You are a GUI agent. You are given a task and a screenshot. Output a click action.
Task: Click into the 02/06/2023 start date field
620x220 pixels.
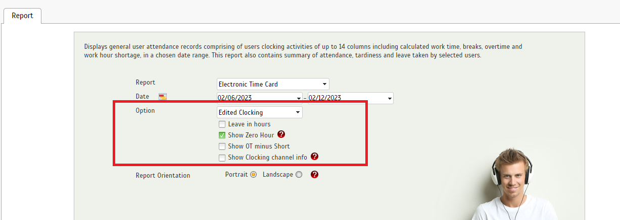[x=256, y=98]
